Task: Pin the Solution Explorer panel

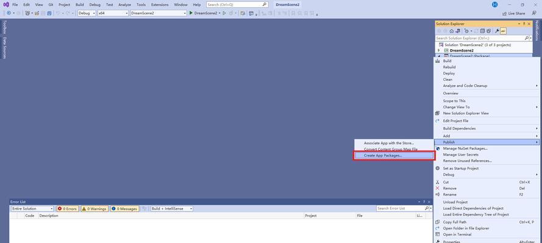Action: 524,24
